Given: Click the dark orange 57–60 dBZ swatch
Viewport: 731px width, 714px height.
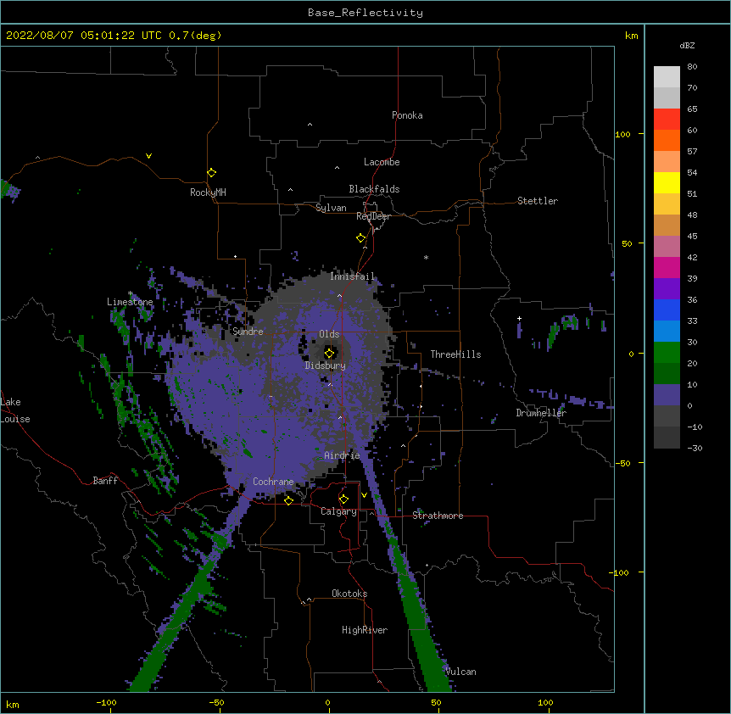Looking at the screenshot, I should [667, 140].
